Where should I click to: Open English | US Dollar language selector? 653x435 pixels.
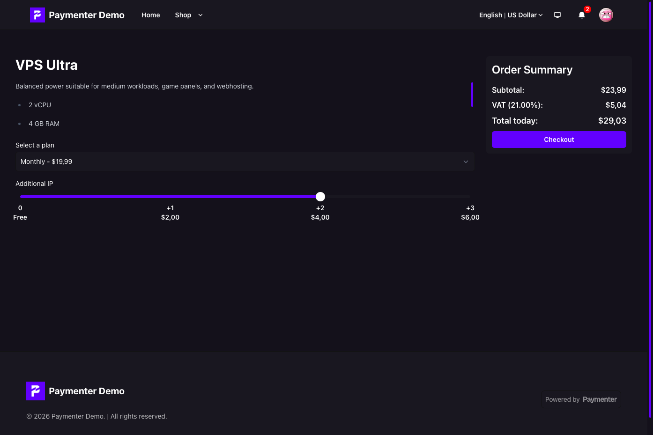pyautogui.click(x=511, y=15)
